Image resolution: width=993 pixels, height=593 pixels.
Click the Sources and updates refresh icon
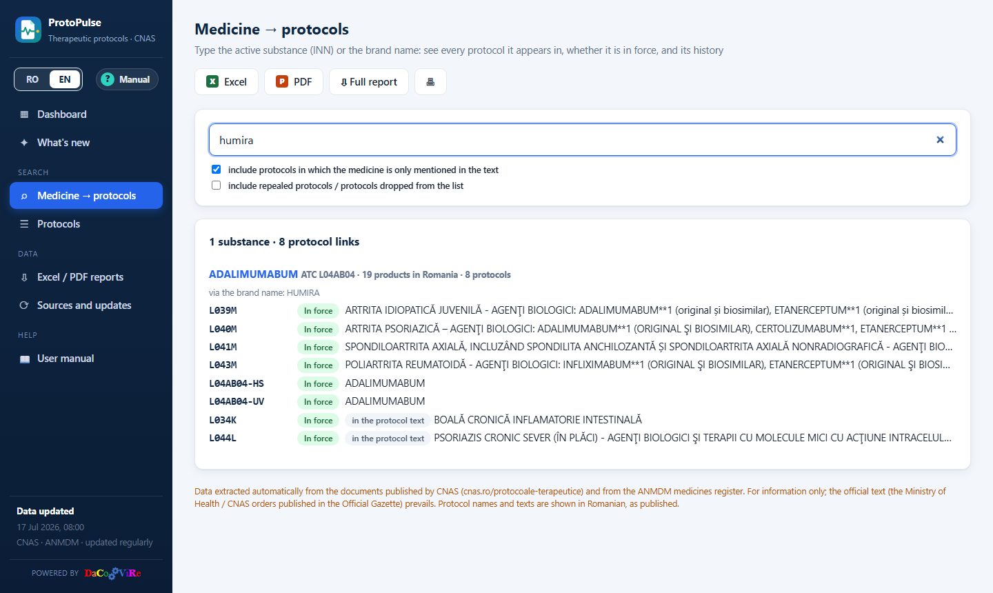(x=24, y=305)
